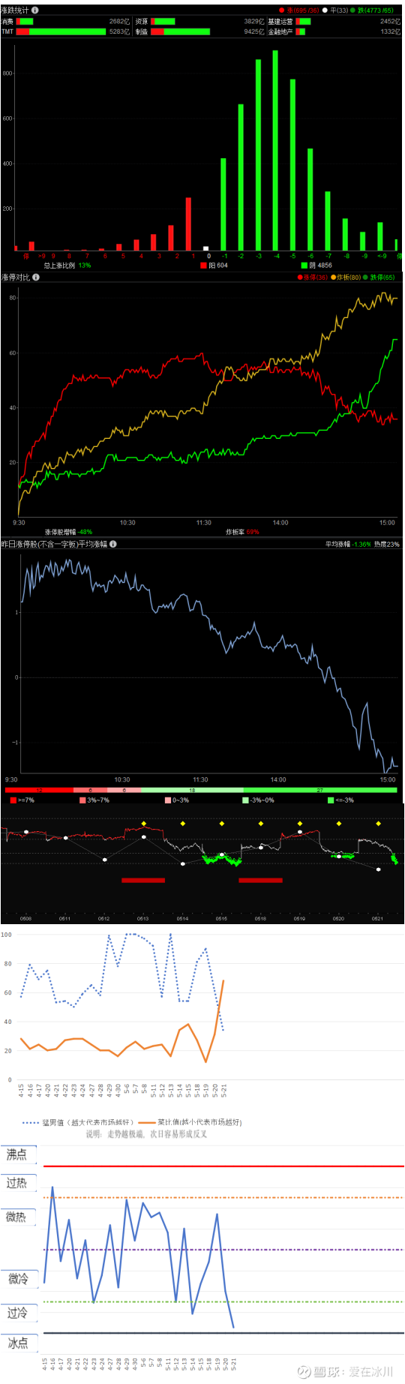Screen dimensions: 405x1384
Task: Click the info icon beside 涨跌统计
Action: 34,10
